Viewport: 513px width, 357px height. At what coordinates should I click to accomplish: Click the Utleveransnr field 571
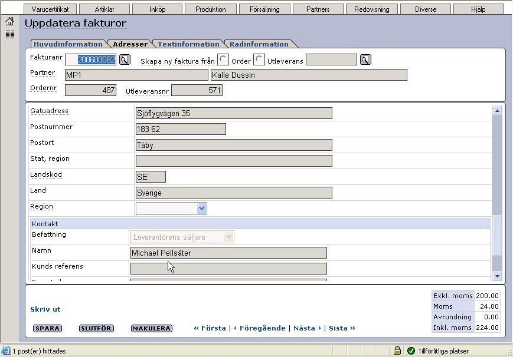click(x=197, y=90)
